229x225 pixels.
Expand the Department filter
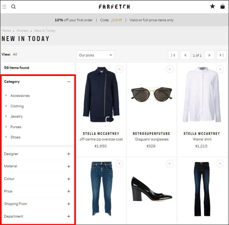tap(69, 216)
